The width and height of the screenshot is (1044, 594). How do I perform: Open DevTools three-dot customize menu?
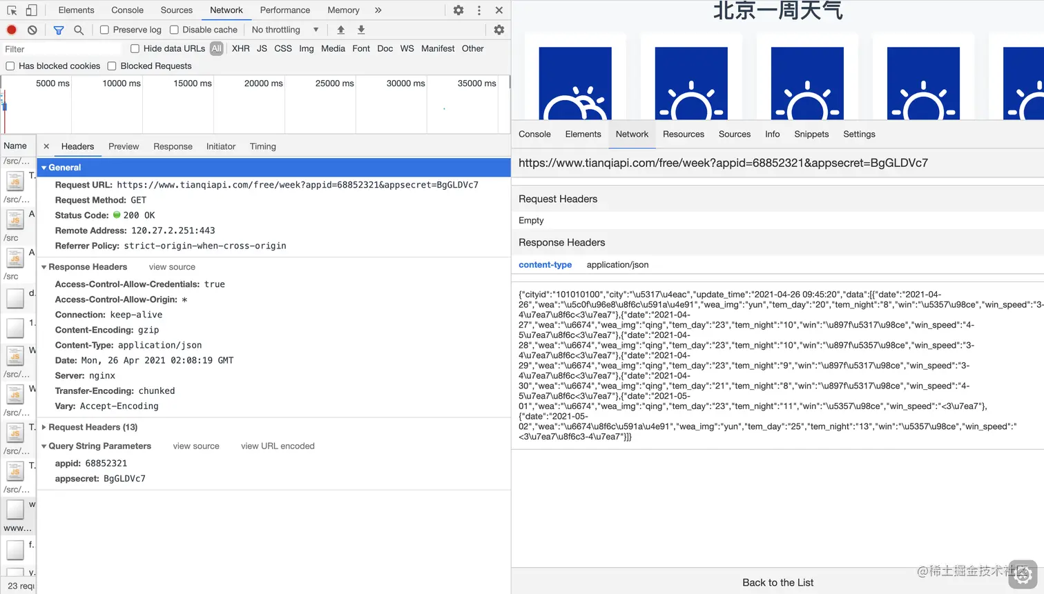(479, 10)
